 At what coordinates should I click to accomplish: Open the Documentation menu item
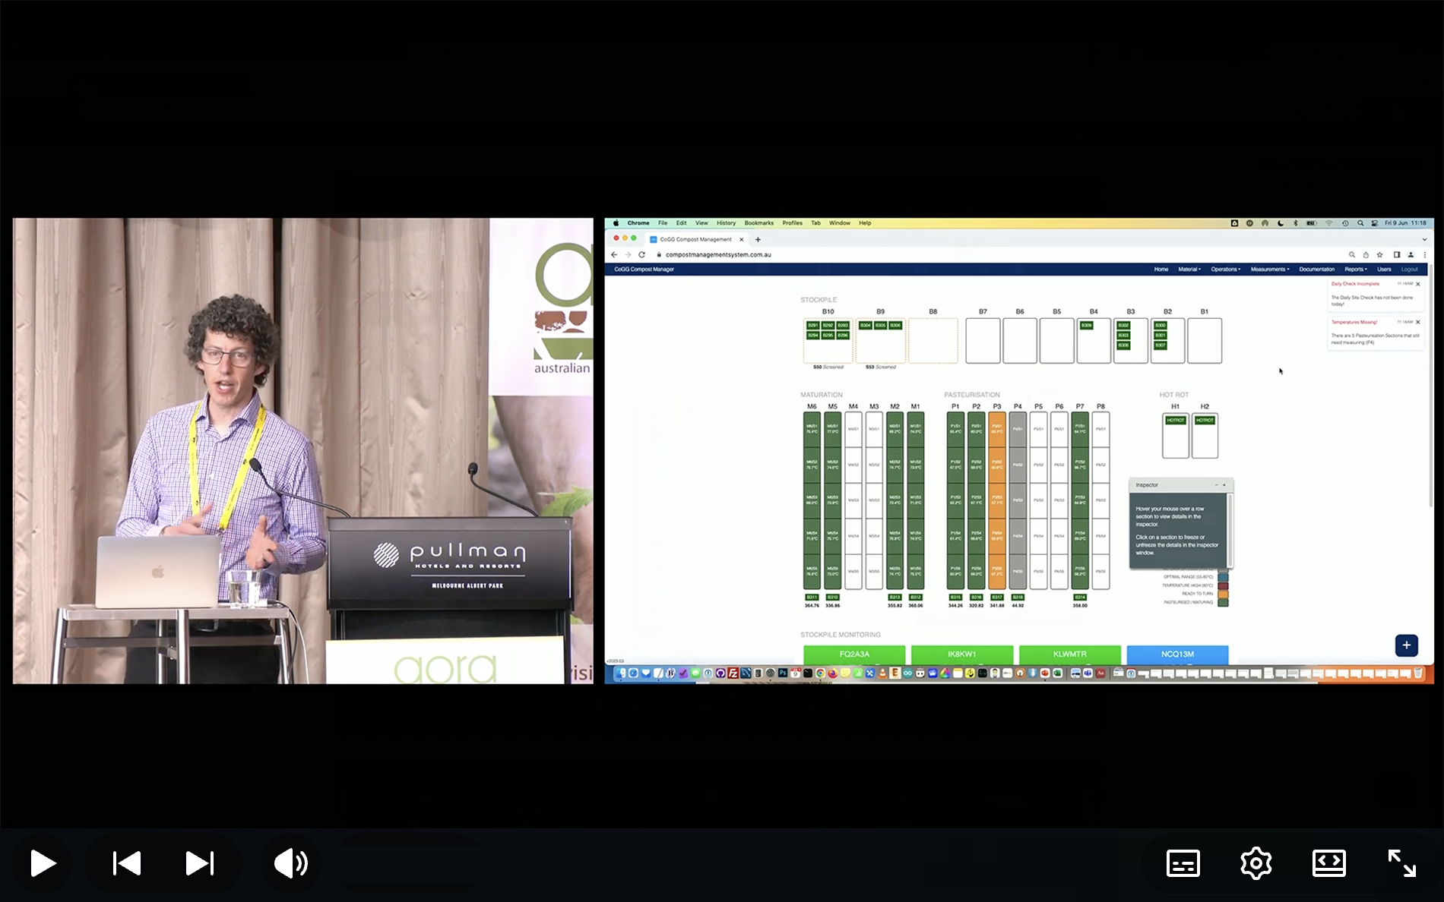coord(1316,269)
